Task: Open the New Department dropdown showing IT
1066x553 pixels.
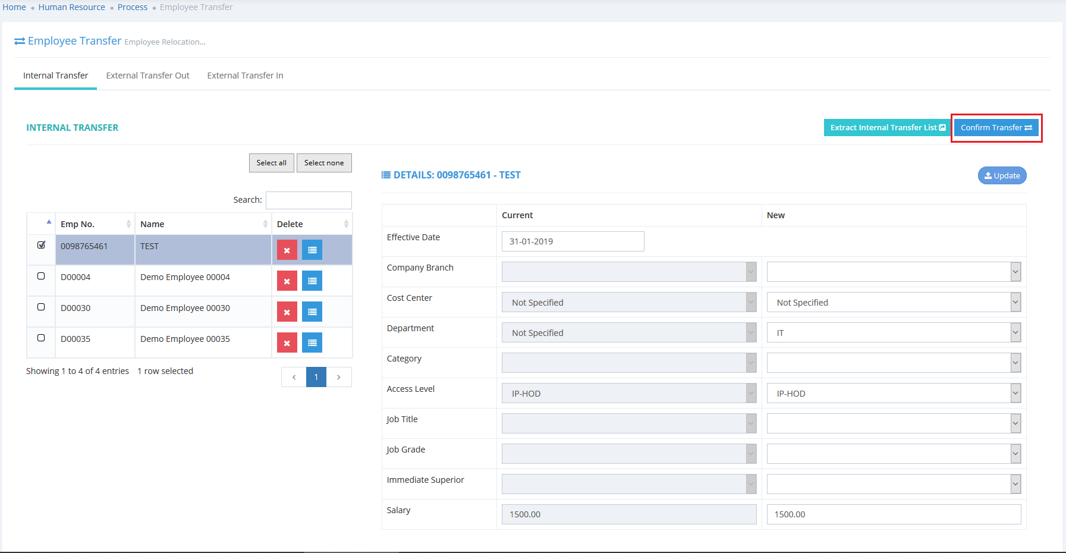Action: click(x=893, y=333)
